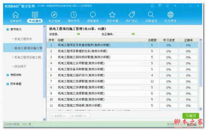Sort by 总题数 column header
206x130 pixels.
point(152,40)
